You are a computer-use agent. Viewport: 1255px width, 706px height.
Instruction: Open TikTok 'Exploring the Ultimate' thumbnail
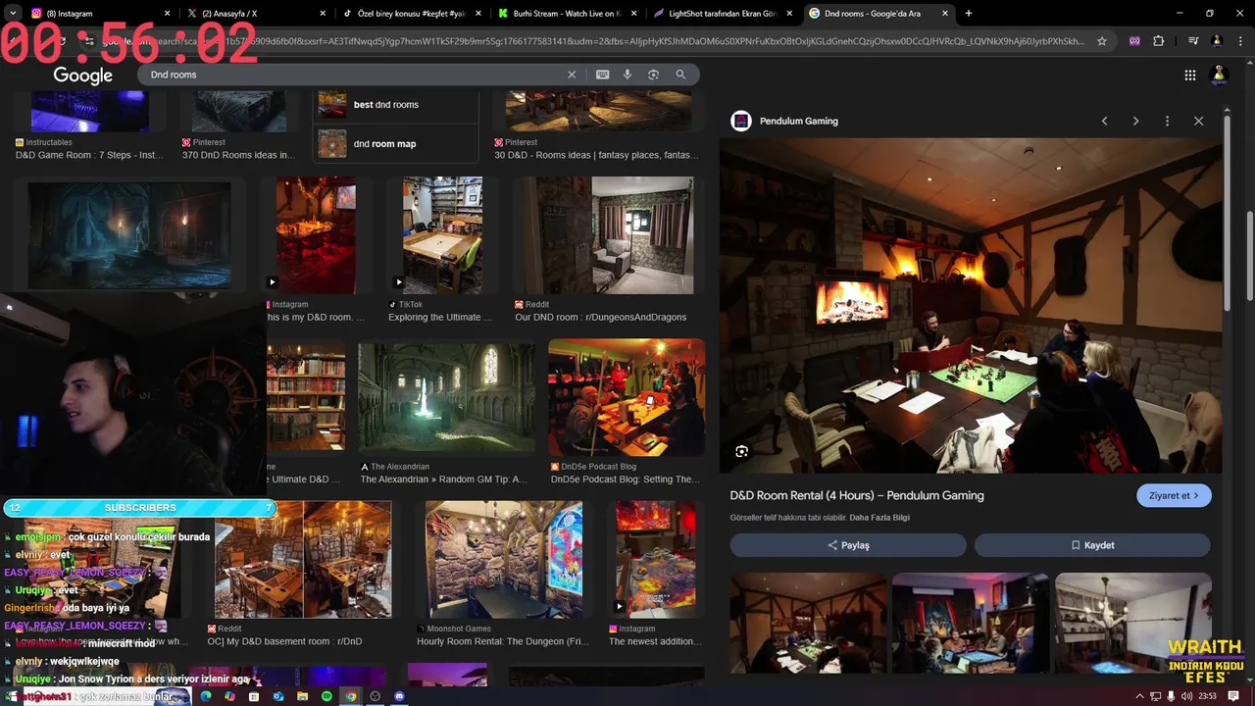442,235
